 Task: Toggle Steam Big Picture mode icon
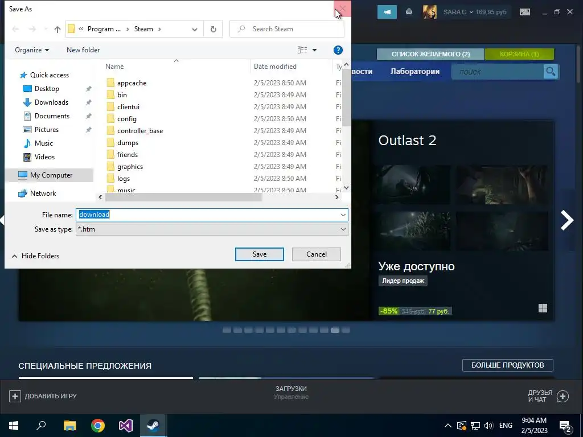[x=525, y=13]
